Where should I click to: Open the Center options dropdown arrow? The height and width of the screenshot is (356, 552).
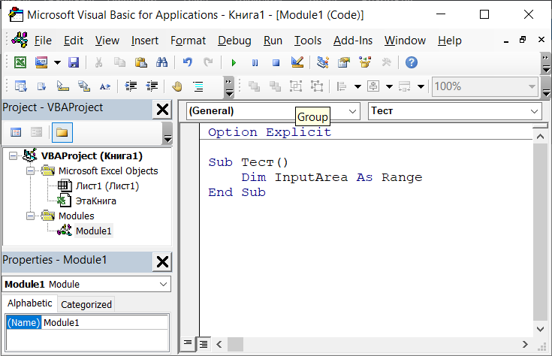click(389, 86)
